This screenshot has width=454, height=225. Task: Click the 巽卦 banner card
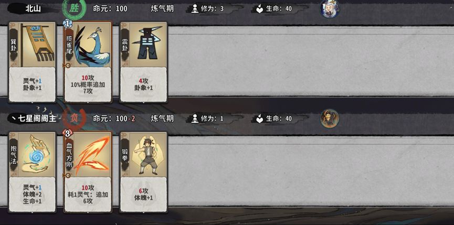[32, 62]
